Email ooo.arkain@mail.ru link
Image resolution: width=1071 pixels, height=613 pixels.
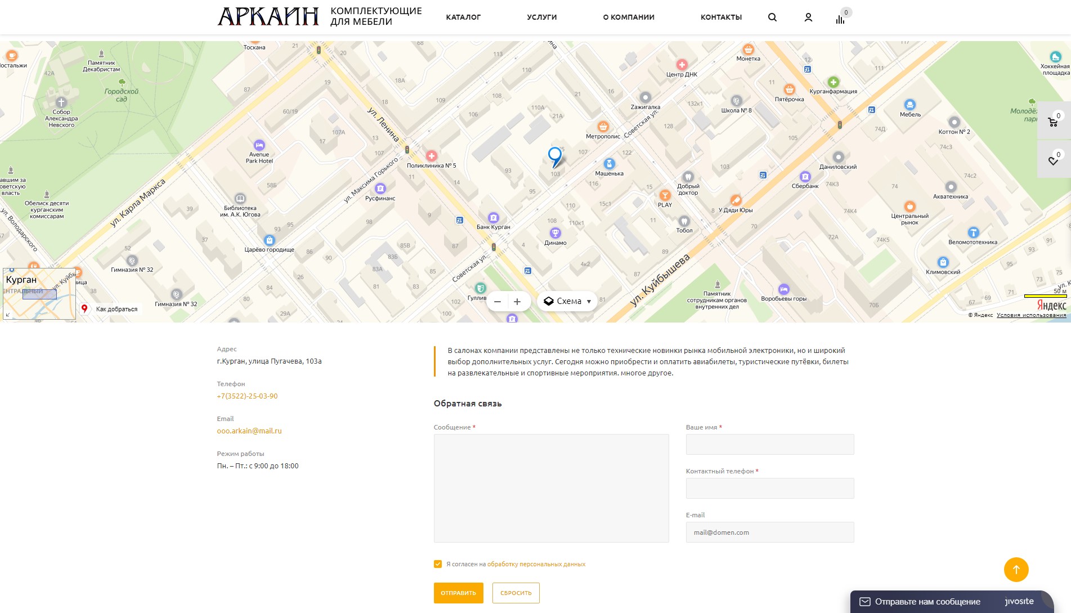click(x=249, y=431)
